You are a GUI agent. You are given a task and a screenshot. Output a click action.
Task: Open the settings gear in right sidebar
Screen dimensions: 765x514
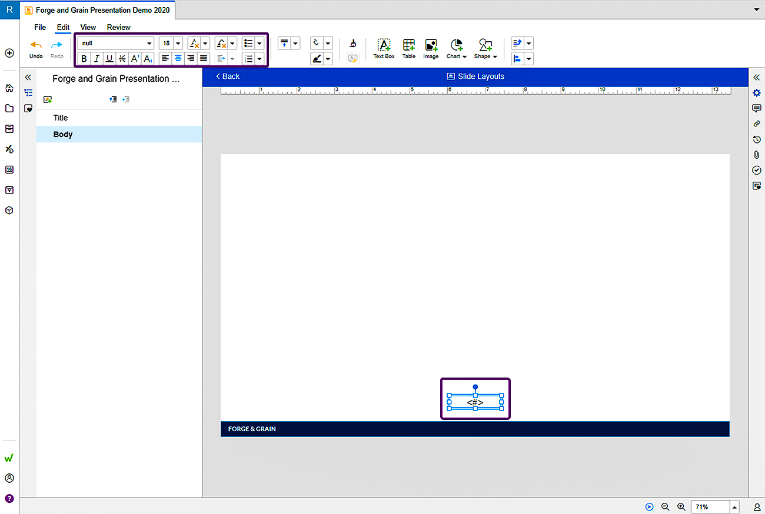click(x=757, y=92)
